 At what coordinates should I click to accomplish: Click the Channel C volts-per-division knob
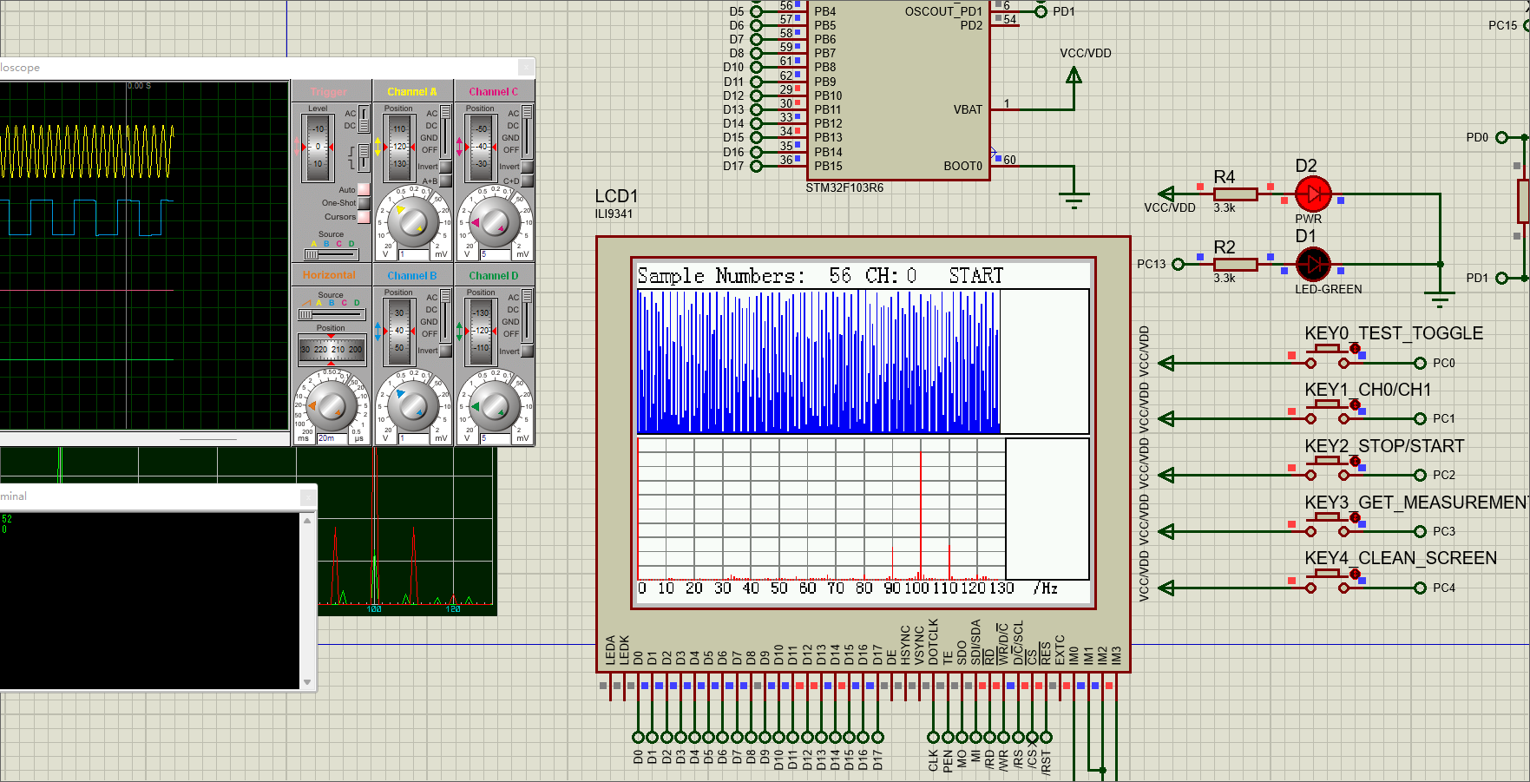pyautogui.click(x=494, y=222)
